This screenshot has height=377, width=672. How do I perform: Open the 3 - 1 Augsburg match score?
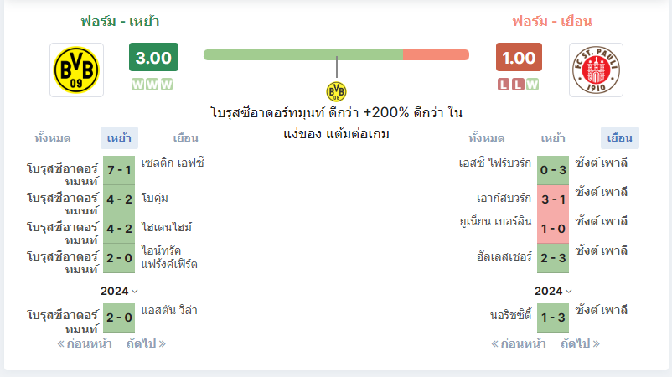coord(553,199)
